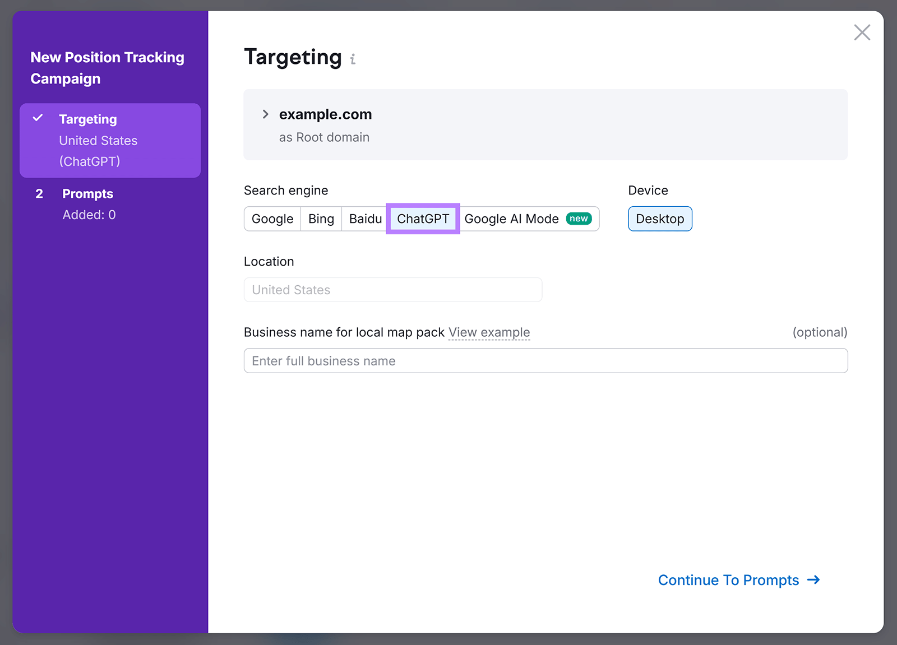Select Baidu as the search engine
The image size is (897, 645).
point(364,219)
